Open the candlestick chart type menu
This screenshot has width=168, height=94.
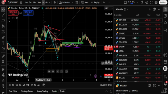55,2
